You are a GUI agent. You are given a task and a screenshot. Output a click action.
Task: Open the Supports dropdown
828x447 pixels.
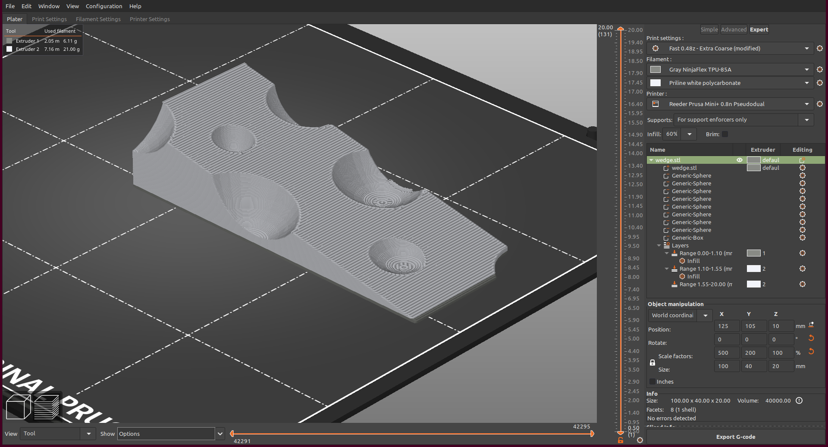click(x=806, y=120)
